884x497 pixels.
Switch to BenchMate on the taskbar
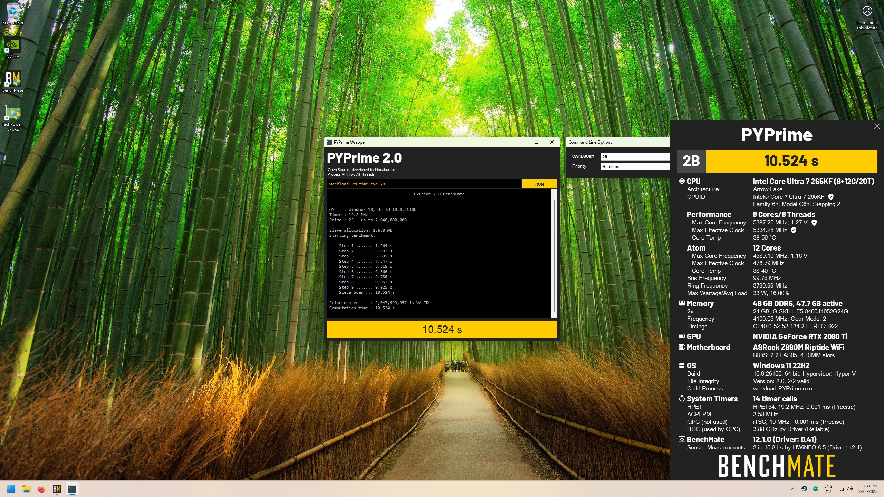pyautogui.click(x=57, y=489)
